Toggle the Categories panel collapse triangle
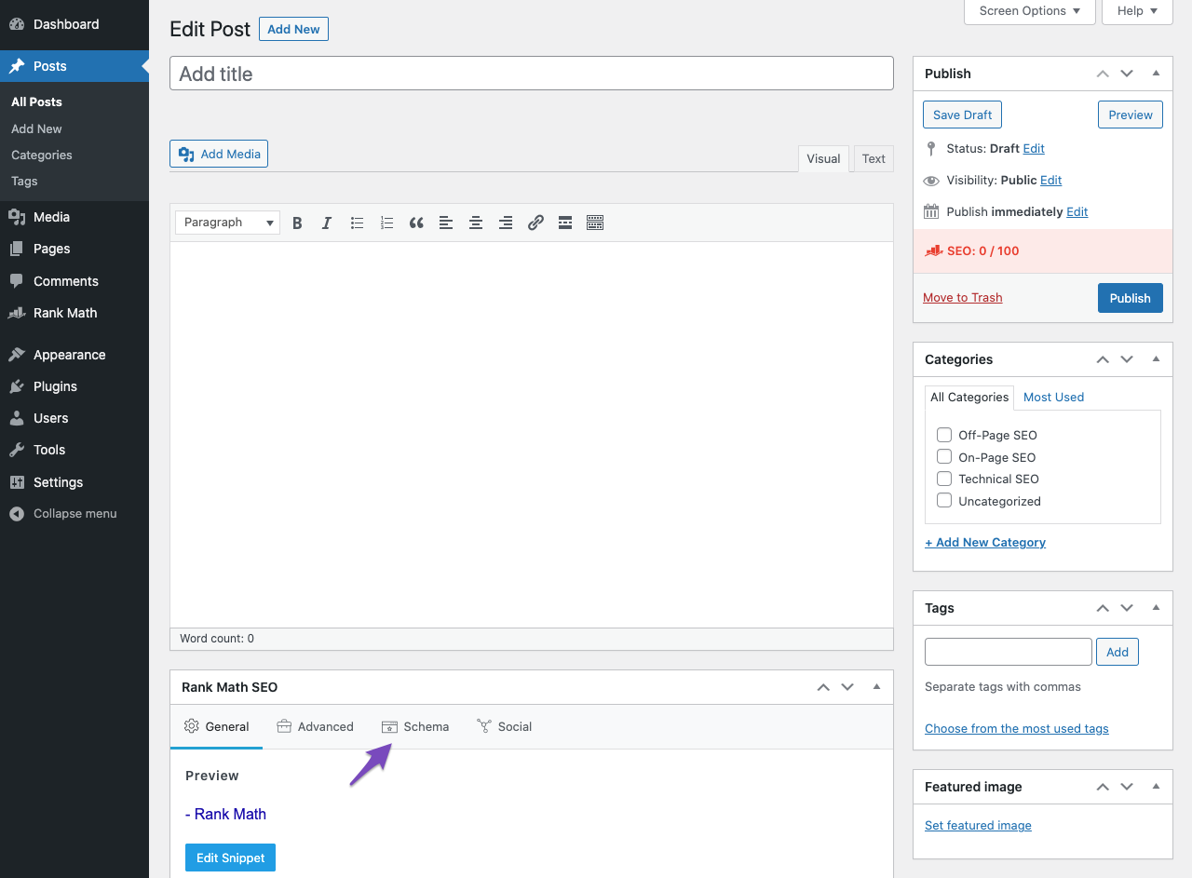1192x878 pixels. pos(1156,359)
